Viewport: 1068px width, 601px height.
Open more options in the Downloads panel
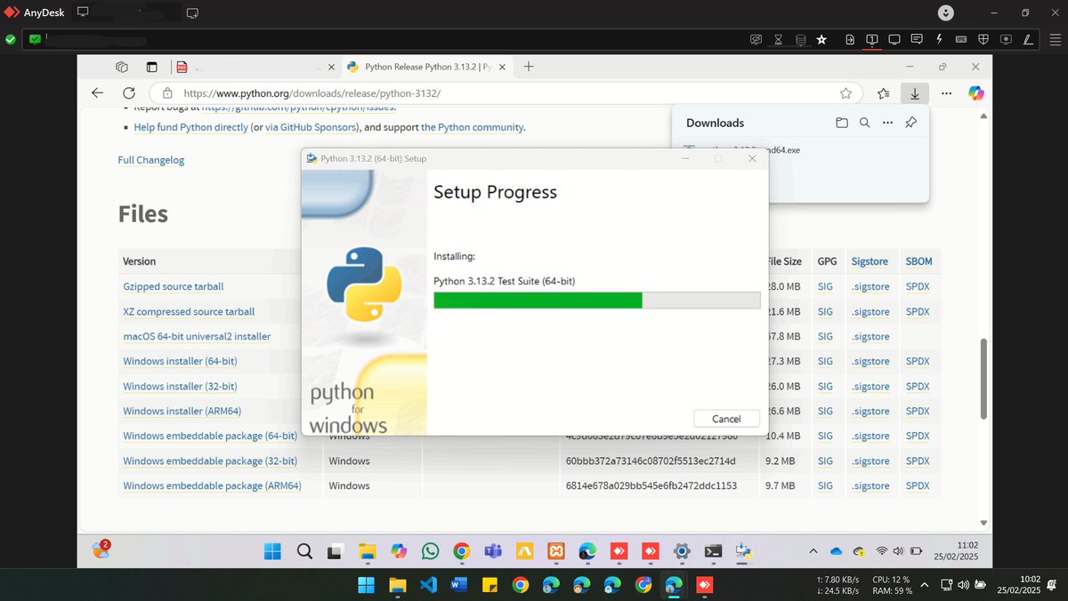[x=887, y=123]
